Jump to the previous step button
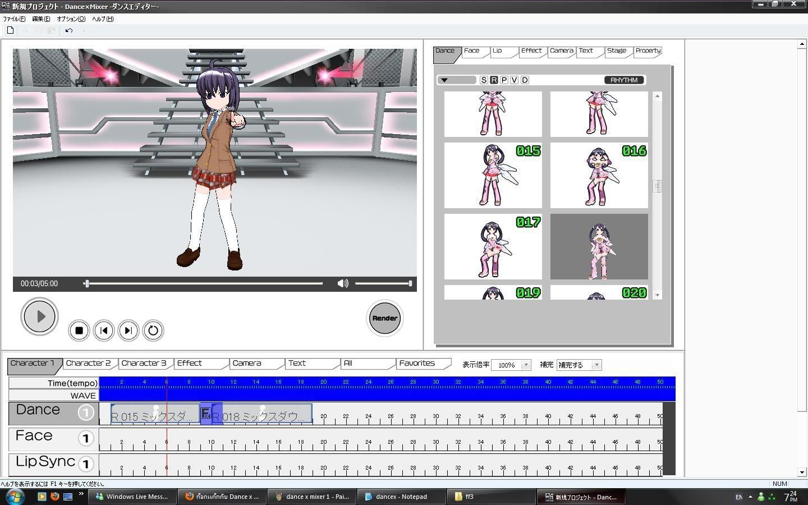808x505 pixels. point(104,330)
